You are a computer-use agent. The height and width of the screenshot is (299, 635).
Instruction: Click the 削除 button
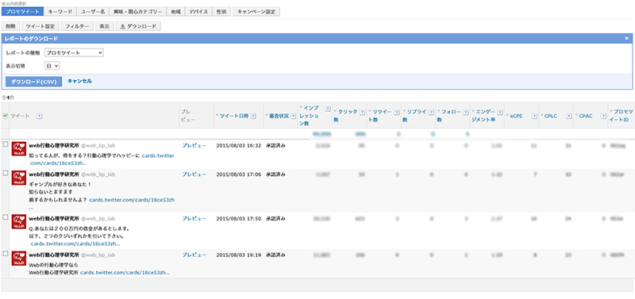point(11,26)
